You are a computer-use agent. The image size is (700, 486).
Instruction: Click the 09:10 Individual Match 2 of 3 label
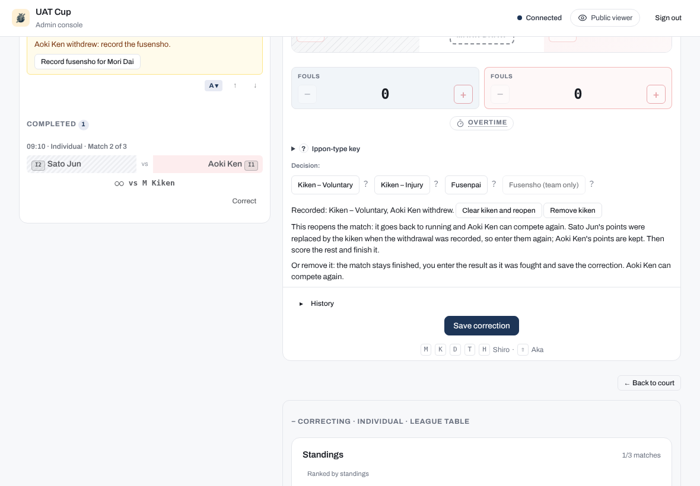(x=77, y=147)
